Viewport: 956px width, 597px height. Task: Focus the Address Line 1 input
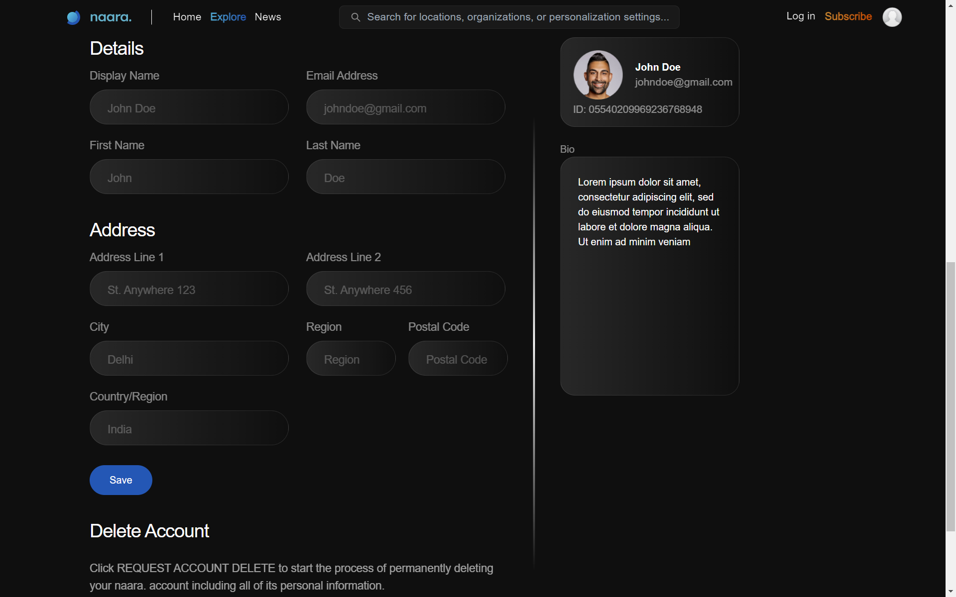[x=189, y=289]
